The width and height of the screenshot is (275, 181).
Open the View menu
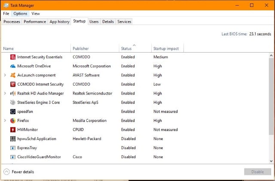point(36,13)
